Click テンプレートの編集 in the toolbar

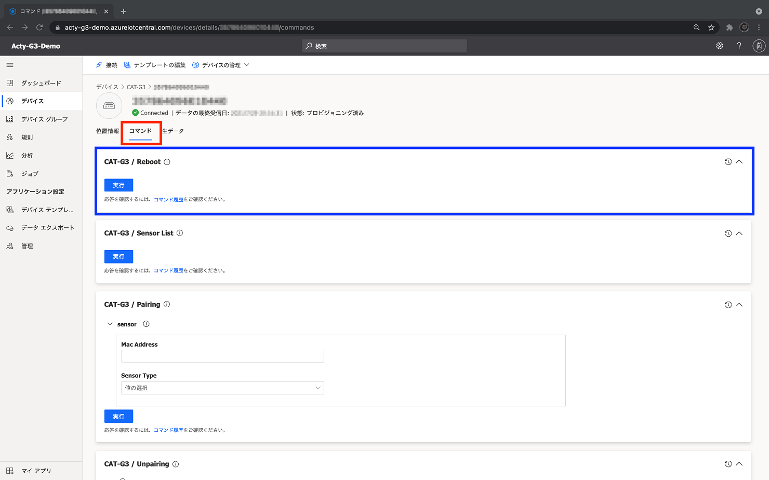click(155, 65)
